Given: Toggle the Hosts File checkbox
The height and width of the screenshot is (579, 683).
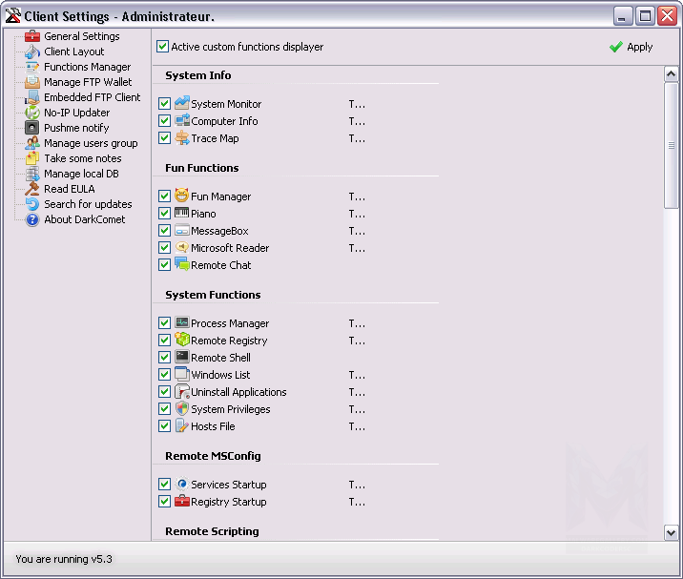Looking at the screenshot, I should coord(165,426).
